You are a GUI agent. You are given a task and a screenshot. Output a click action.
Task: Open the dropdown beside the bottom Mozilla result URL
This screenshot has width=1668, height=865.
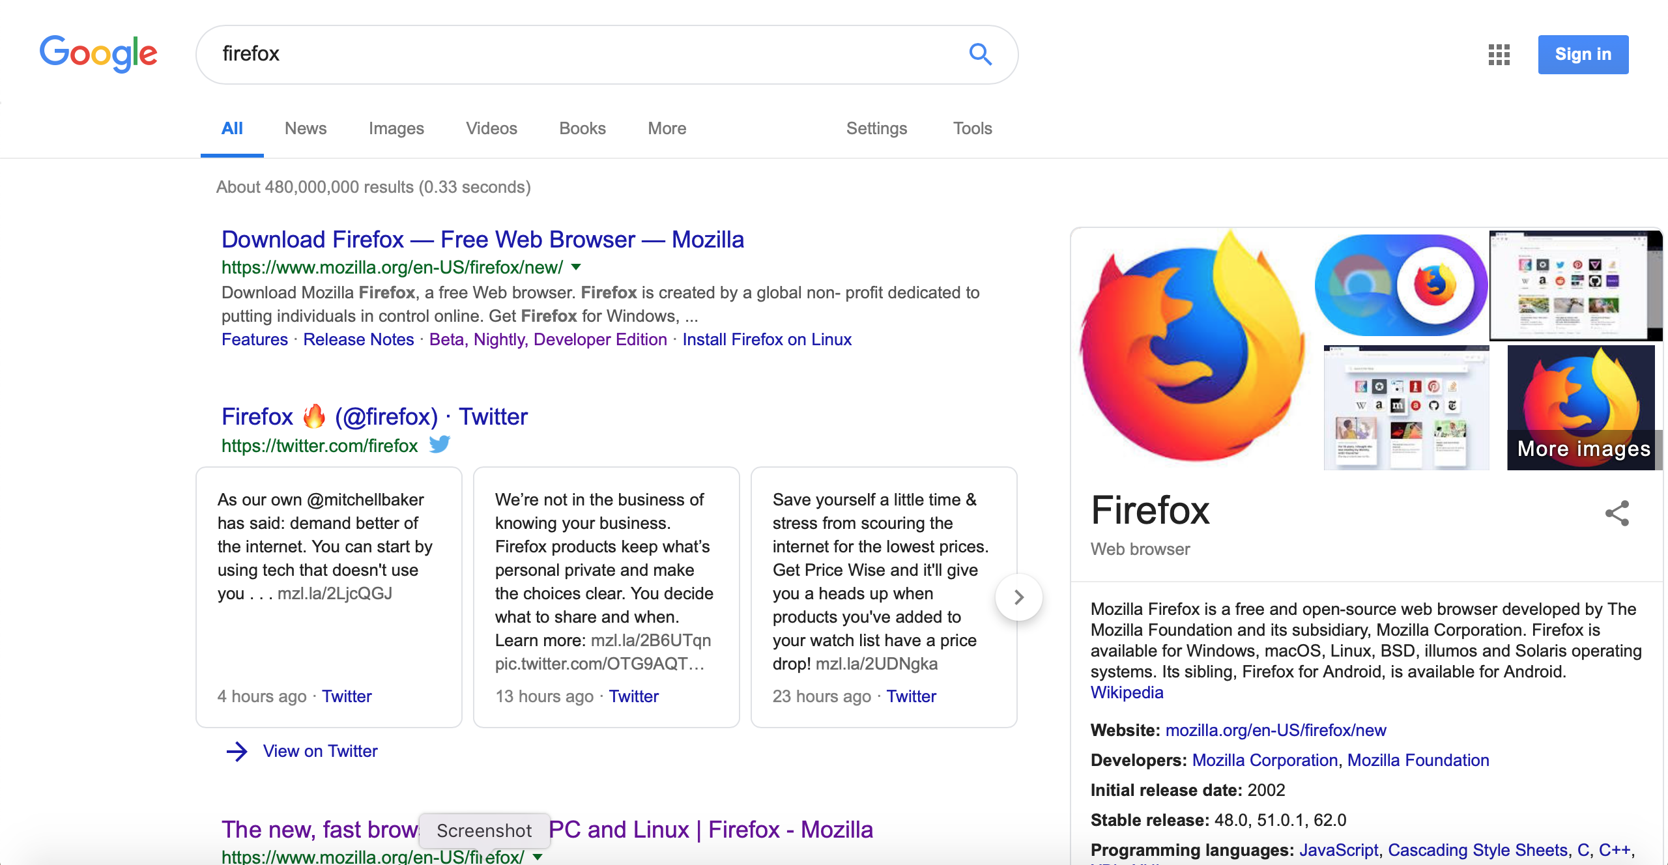point(537,857)
